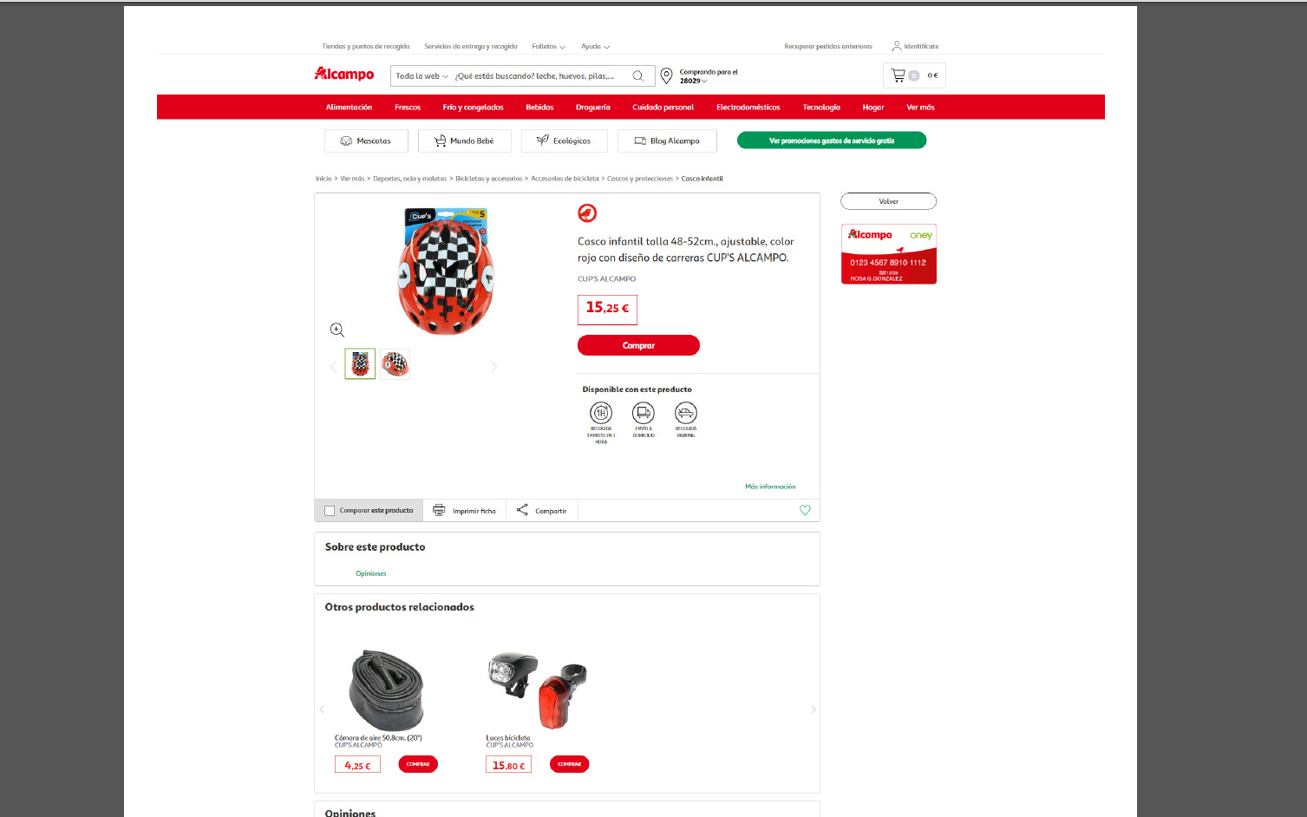
Task: Click the print ficha printer icon
Action: (x=439, y=510)
